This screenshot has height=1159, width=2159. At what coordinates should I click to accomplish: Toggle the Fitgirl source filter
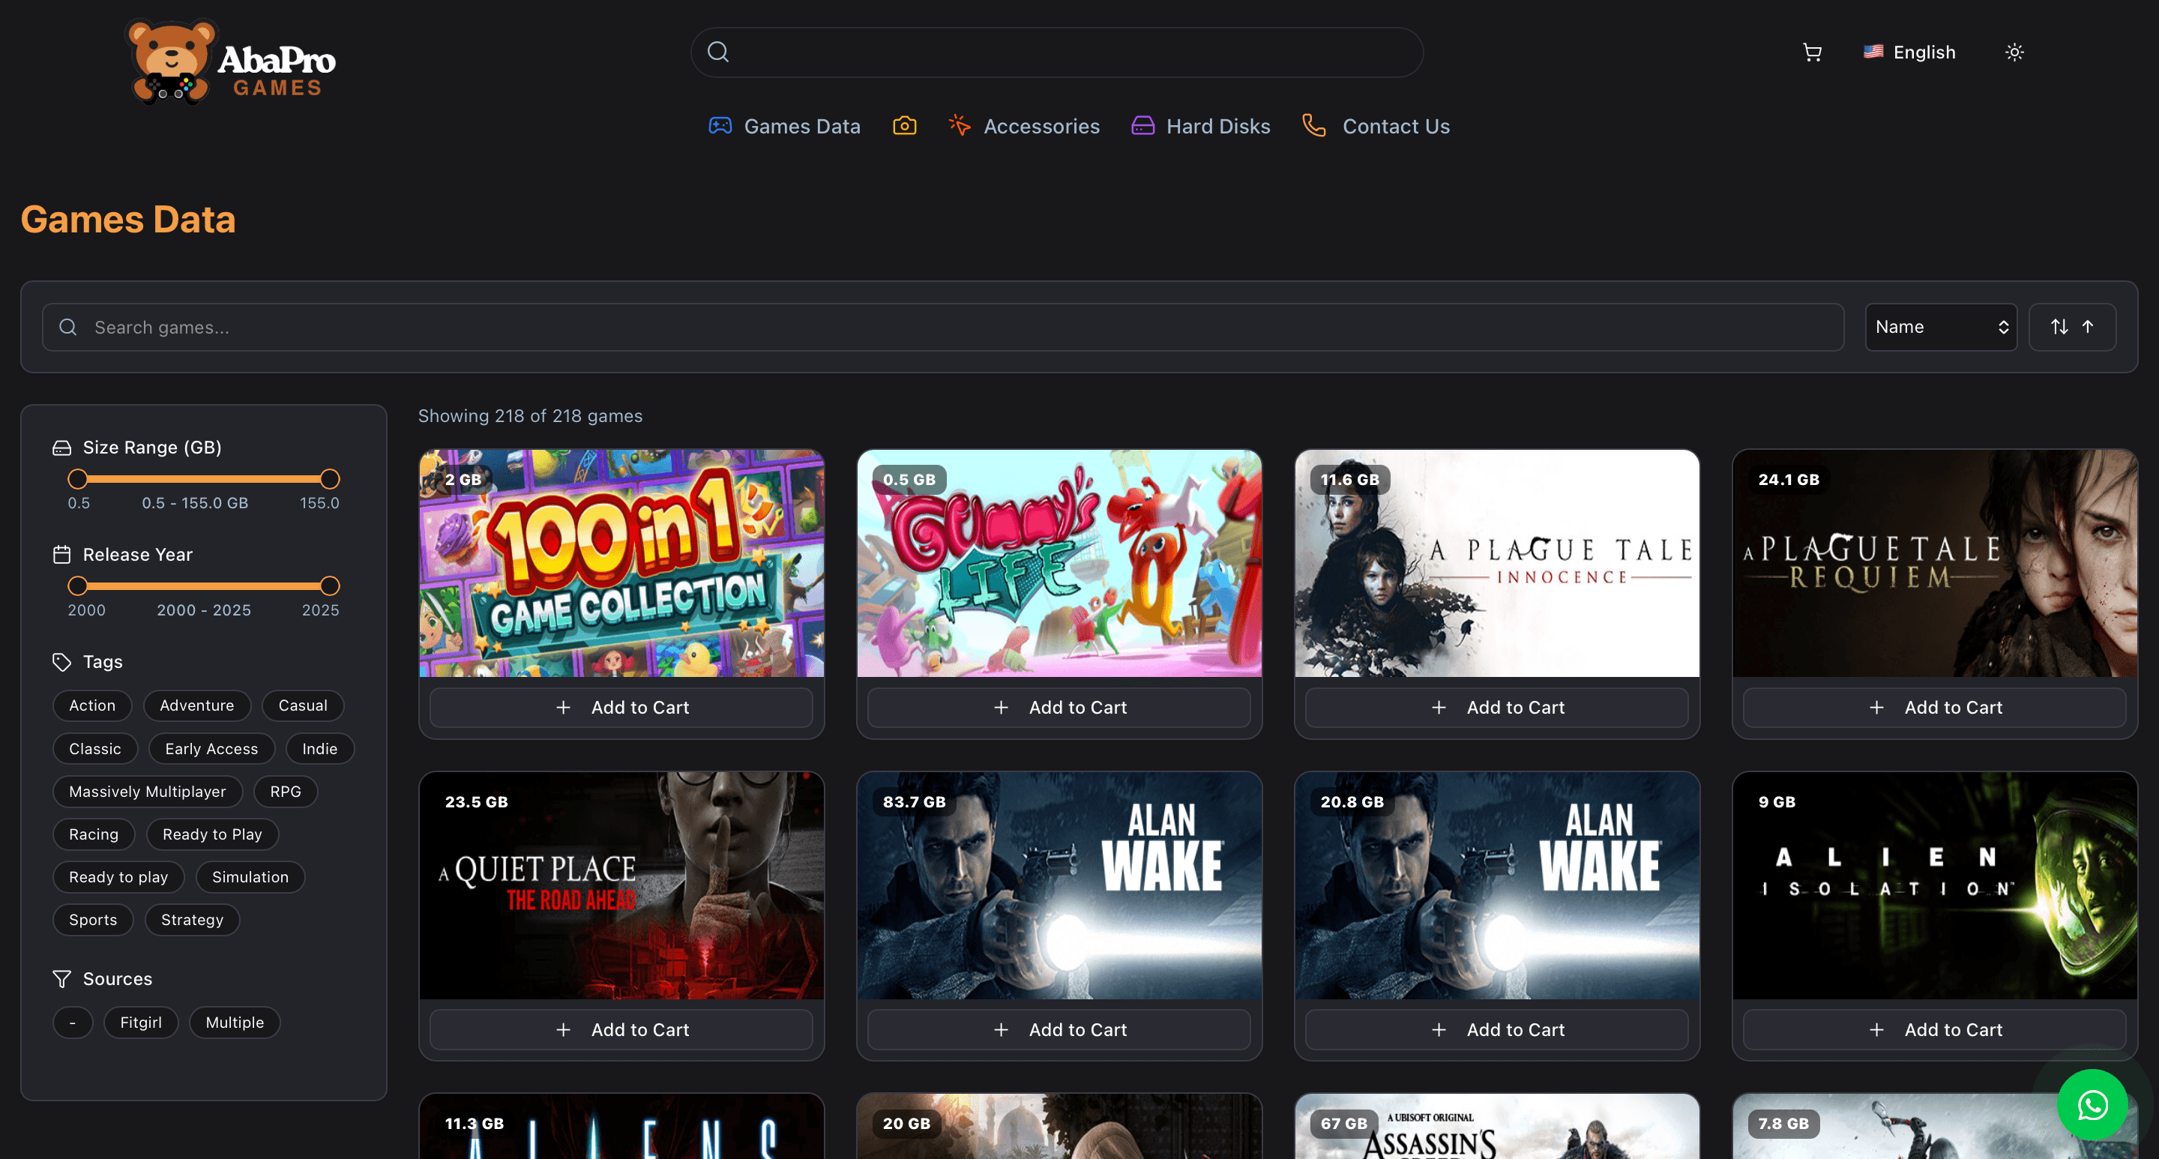[x=141, y=1023]
